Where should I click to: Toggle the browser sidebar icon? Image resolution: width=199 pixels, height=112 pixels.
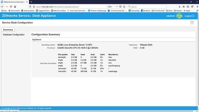[188, 7]
